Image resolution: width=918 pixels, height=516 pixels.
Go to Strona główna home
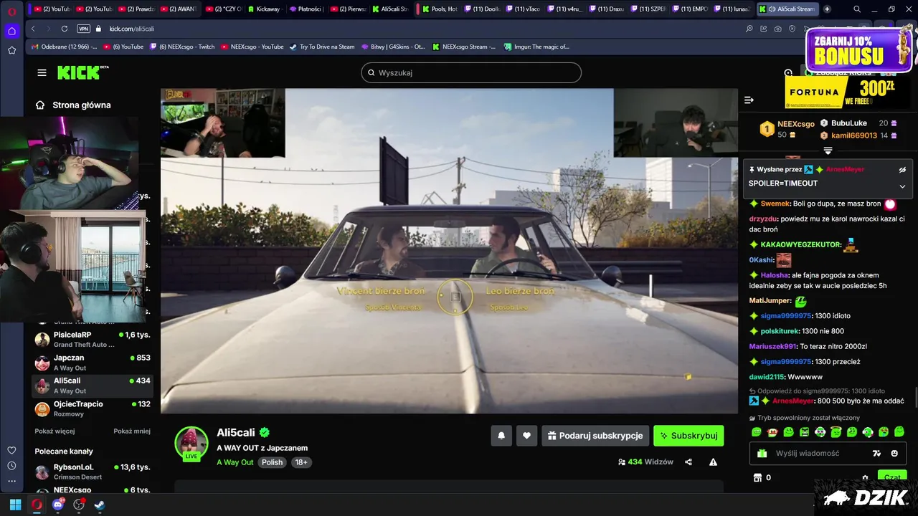point(75,105)
